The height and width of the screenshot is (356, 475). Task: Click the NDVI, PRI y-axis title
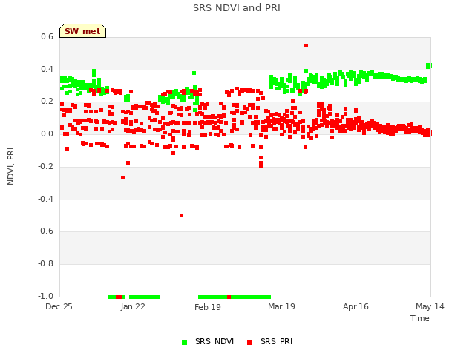pos(10,166)
